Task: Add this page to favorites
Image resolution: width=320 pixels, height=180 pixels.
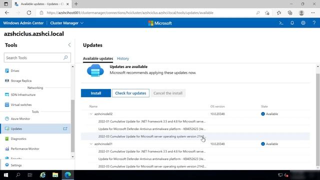Action: 267,13
